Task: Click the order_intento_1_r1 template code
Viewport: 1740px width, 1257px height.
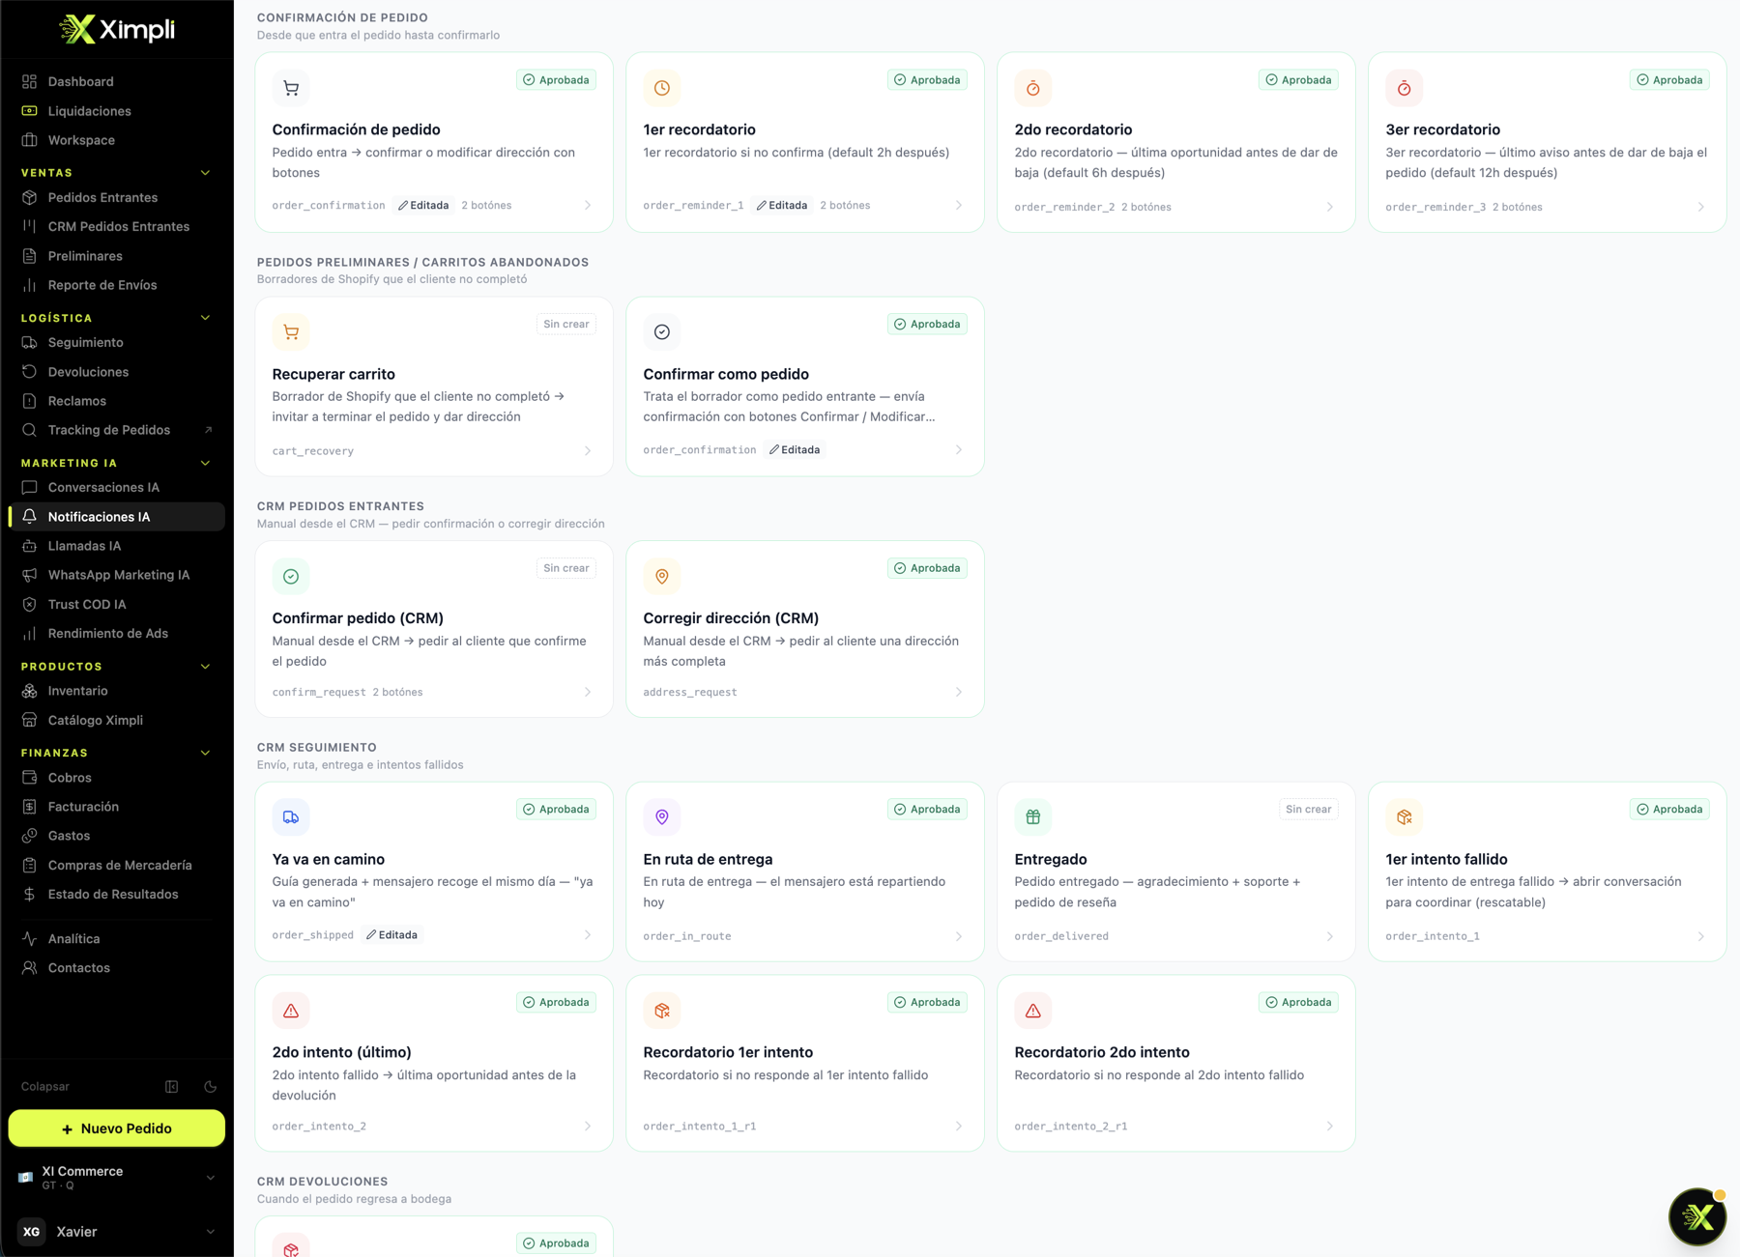Action: (700, 1127)
